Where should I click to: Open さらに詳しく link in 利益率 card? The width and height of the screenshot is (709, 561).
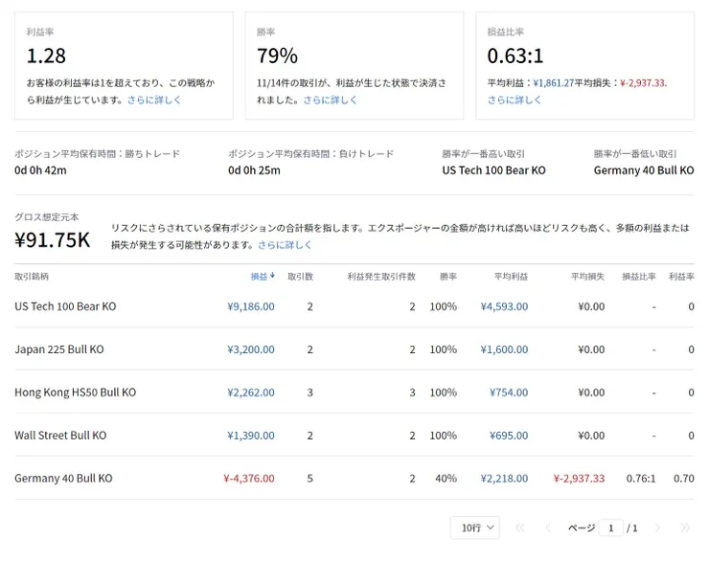153,100
